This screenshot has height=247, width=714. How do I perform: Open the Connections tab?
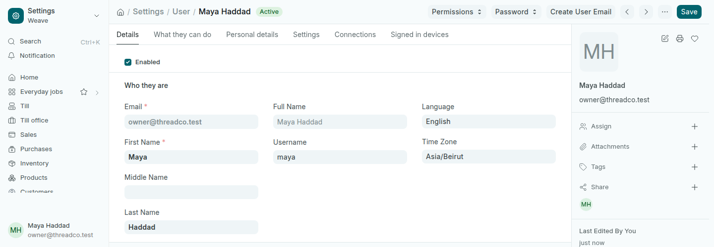355,35
